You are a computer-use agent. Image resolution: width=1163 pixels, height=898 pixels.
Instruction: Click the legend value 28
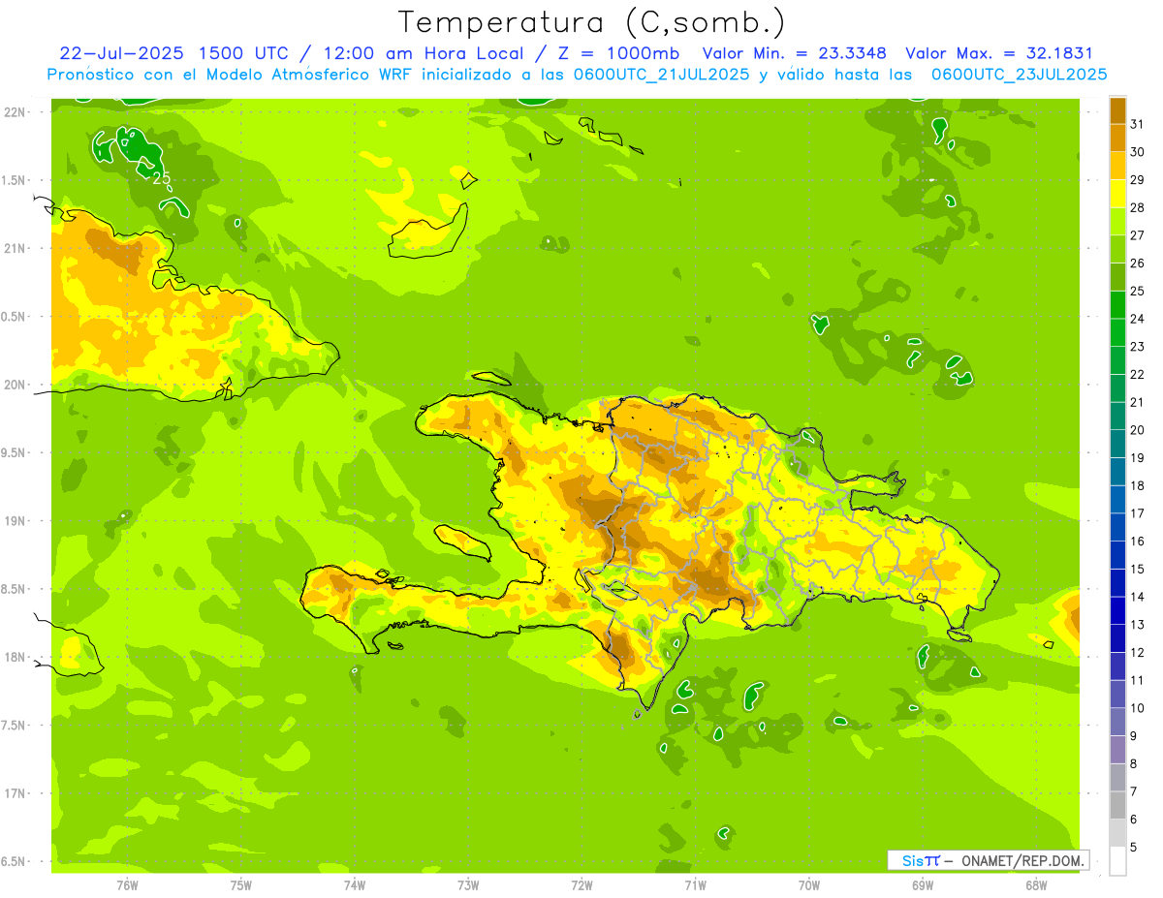[x=1137, y=207]
